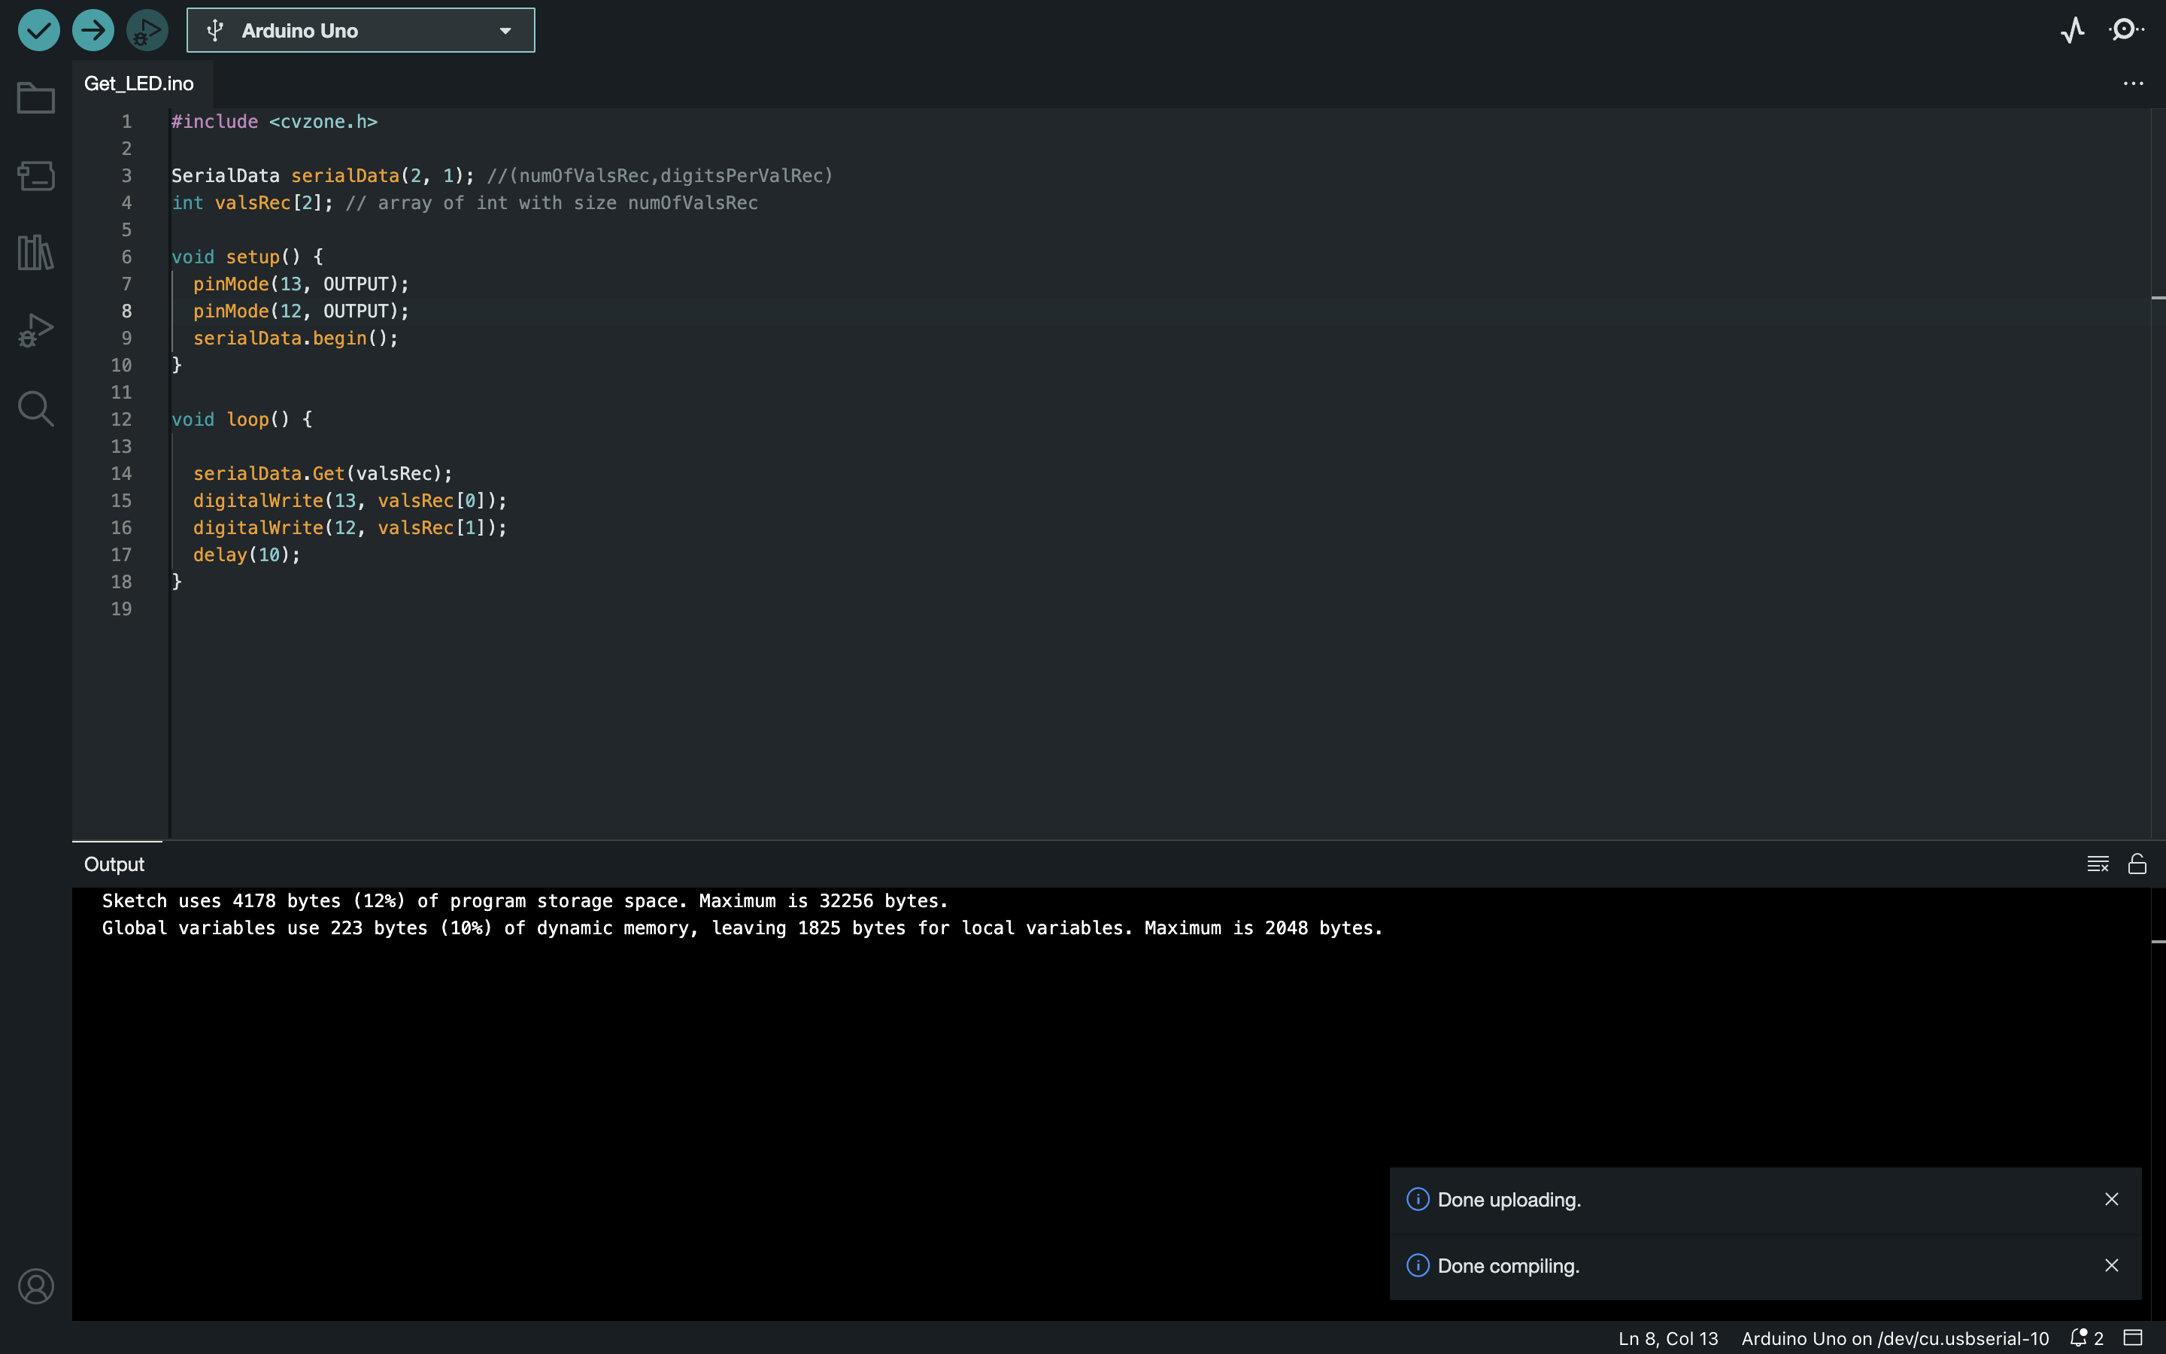The width and height of the screenshot is (2166, 1354).
Task: Dismiss the Done compiling notification
Action: point(2111,1265)
